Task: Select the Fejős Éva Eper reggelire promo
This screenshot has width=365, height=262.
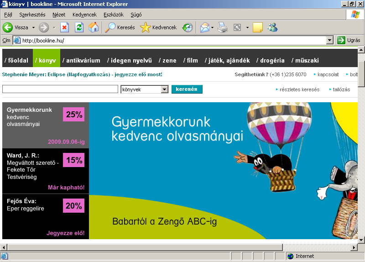Action: tap(46, 217)
